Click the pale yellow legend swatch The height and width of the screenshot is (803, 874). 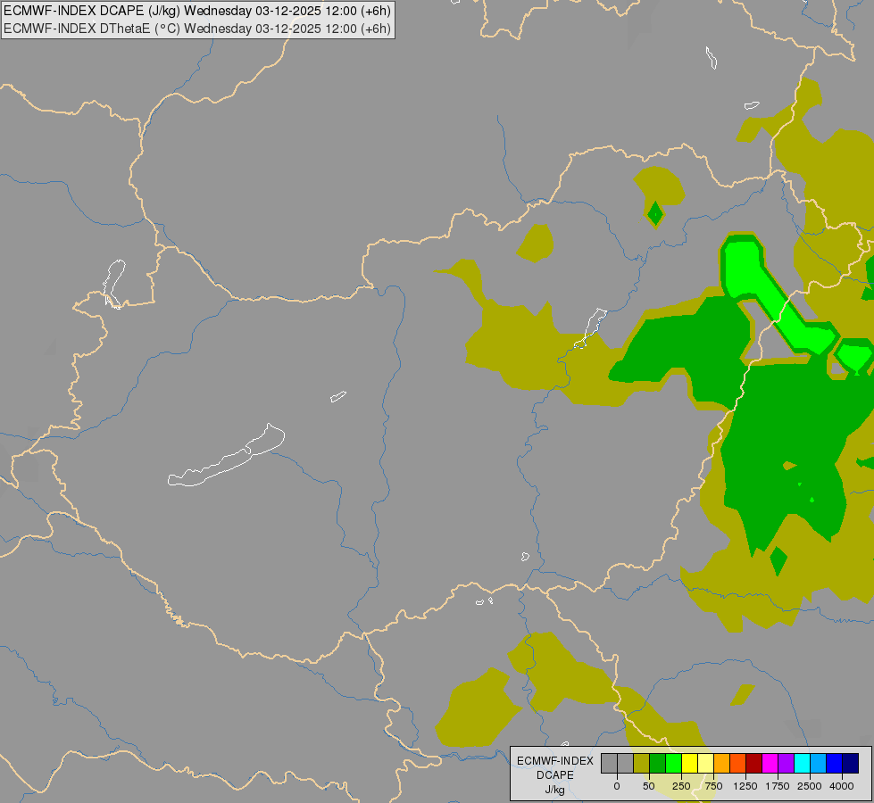[705, 763]
